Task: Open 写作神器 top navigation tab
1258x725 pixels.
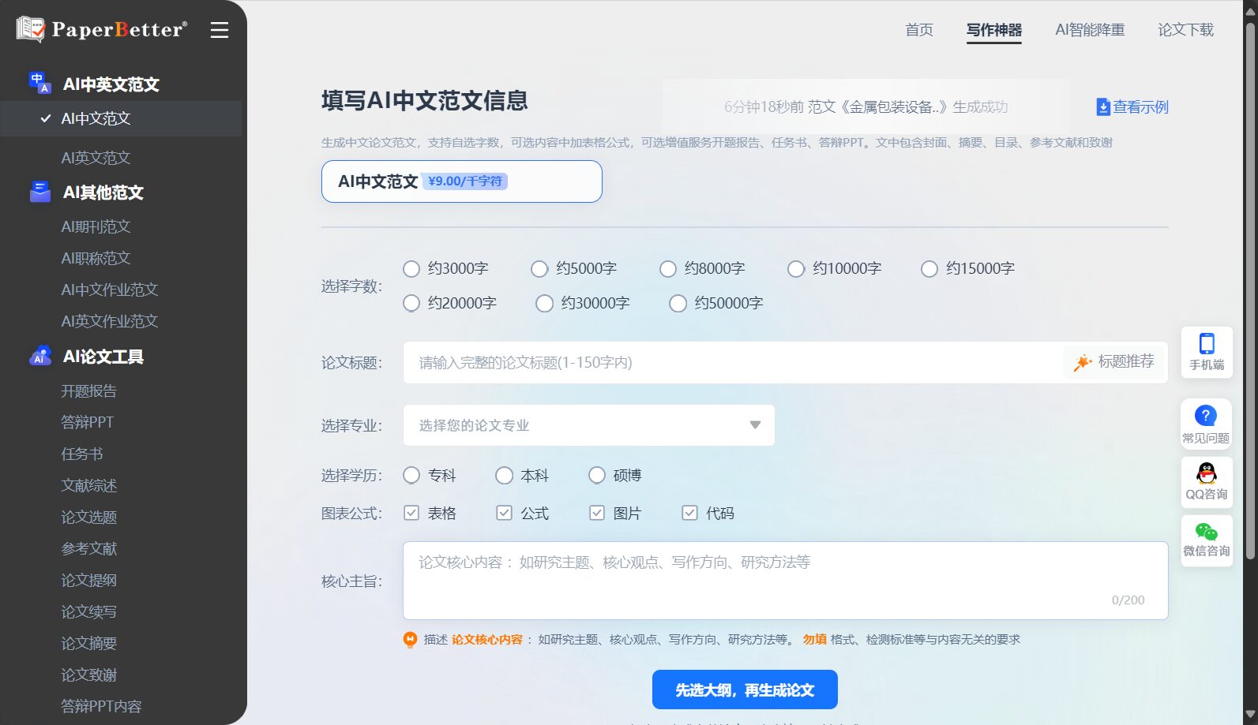Action: pyautogui.click(x=994, y=30)
